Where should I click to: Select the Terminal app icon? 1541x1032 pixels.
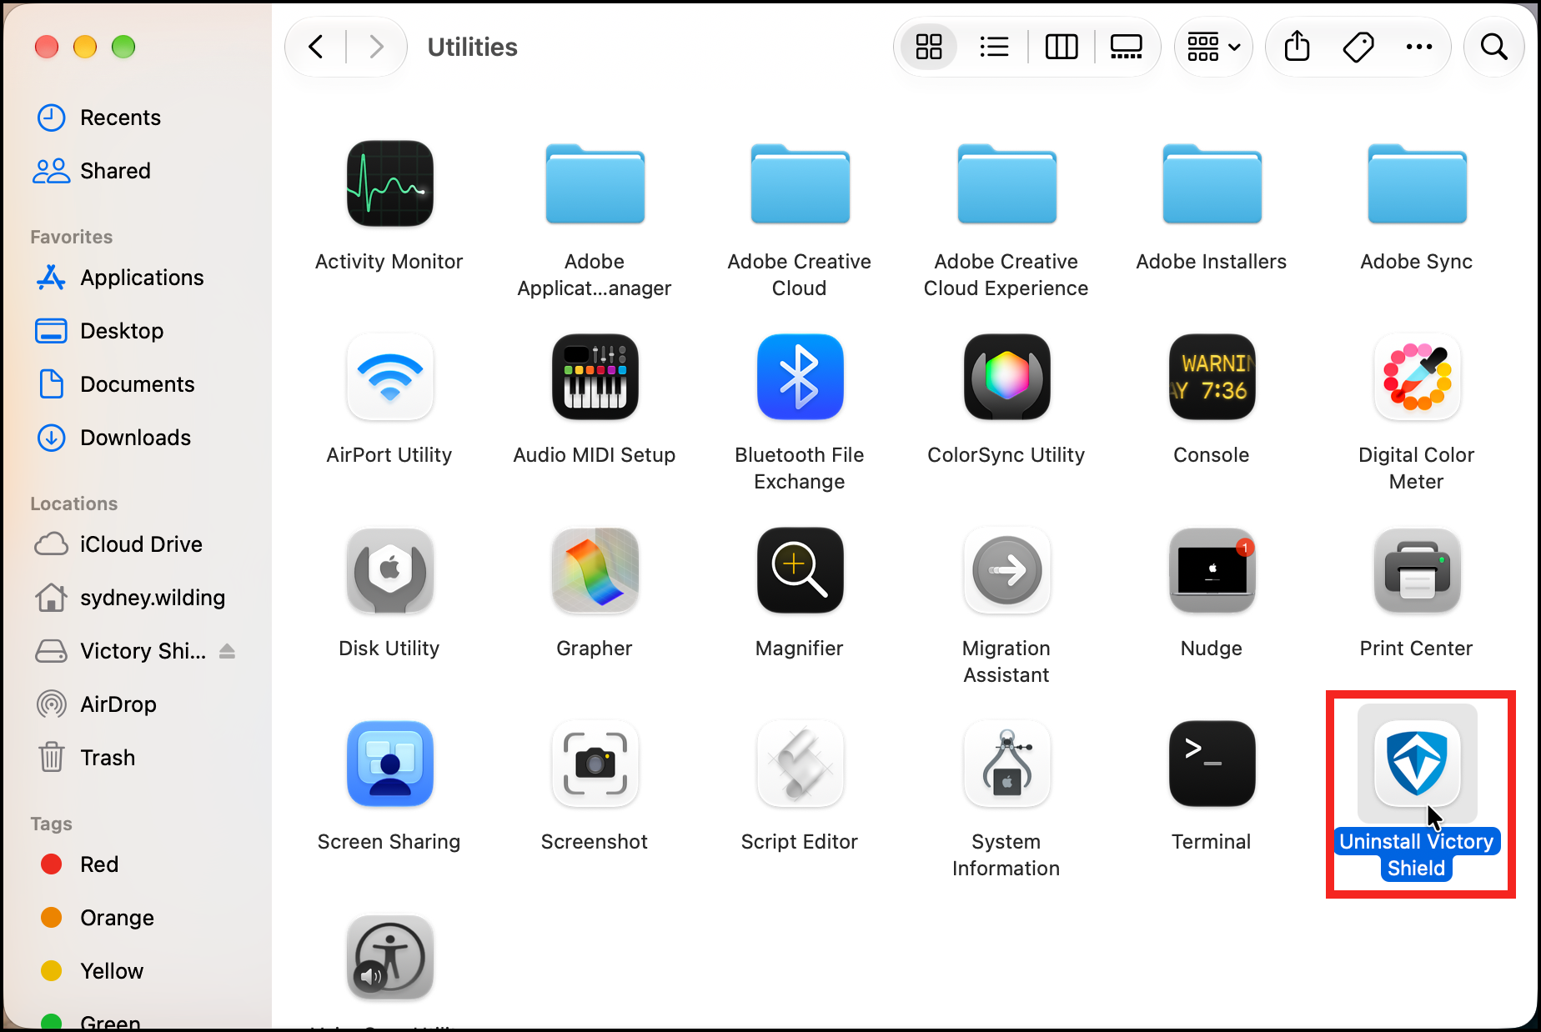pos(1212,764)
